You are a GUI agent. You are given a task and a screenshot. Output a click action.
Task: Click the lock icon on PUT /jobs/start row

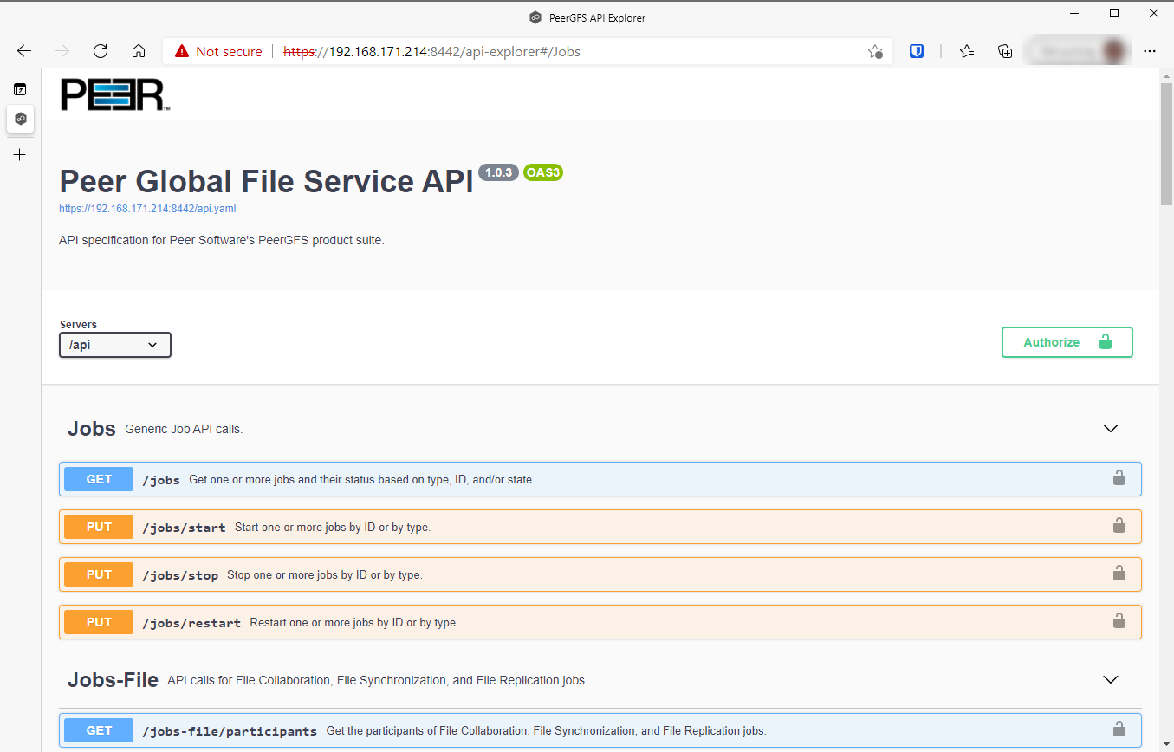pyautogui.click(x=1119, y=526)
